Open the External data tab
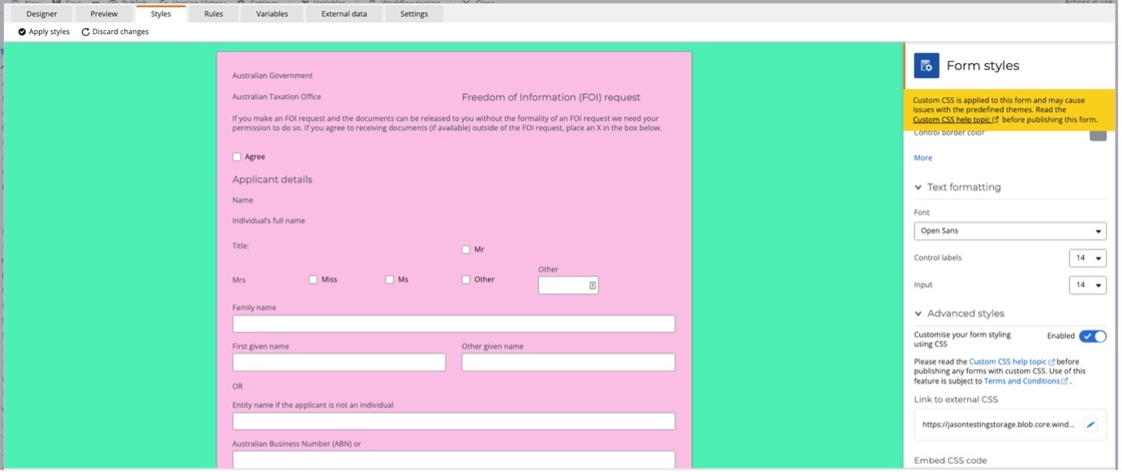Viewport: 1122px width, 472px height. pos(345,14)
